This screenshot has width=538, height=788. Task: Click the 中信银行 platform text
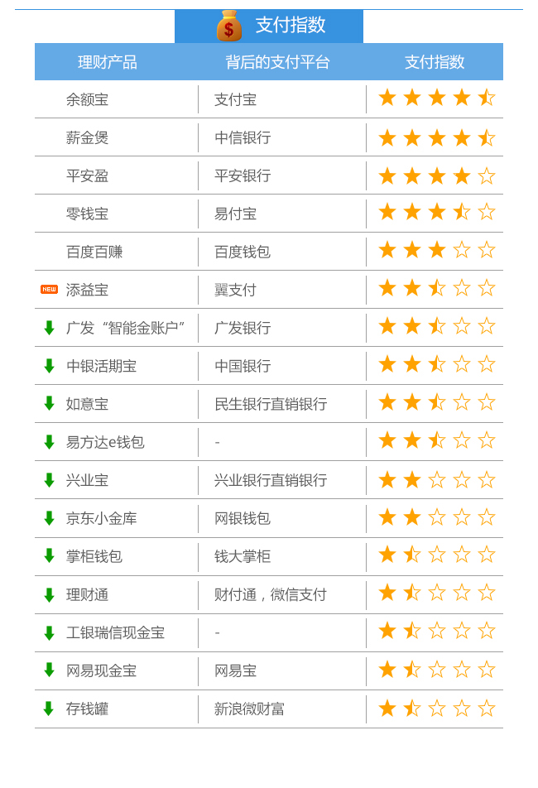pos(243,137)
